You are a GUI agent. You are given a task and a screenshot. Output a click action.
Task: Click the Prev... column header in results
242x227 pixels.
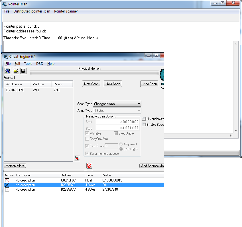62,84
